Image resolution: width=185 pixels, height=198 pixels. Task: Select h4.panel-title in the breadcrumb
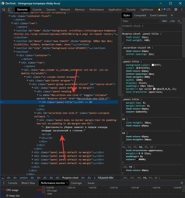point(106,178)
